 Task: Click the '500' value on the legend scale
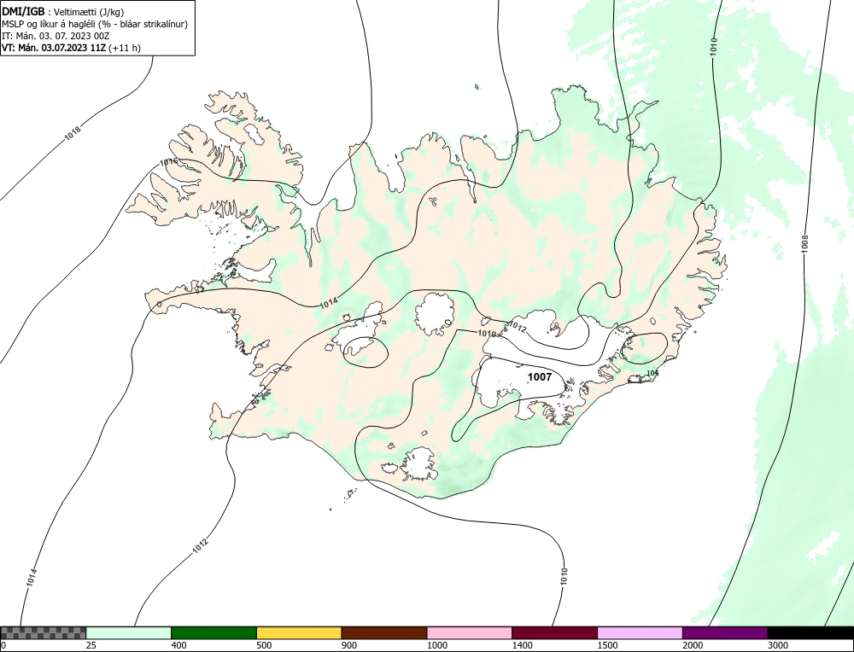[x=264, y=645]
